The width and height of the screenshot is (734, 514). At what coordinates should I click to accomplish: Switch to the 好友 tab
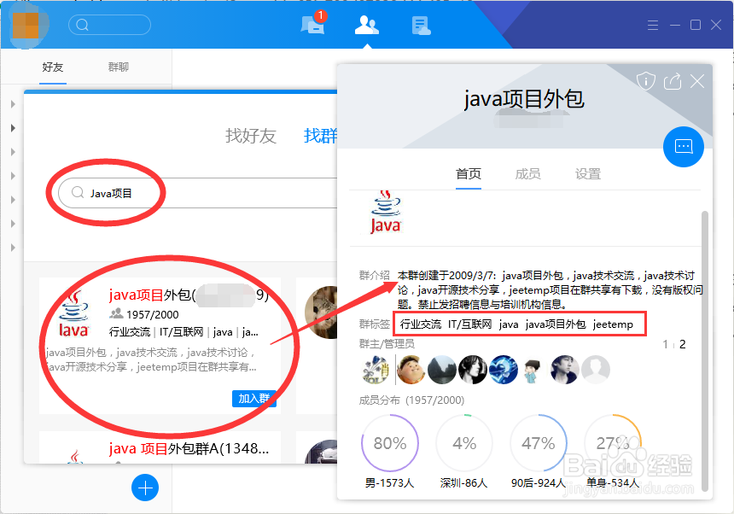52,67
